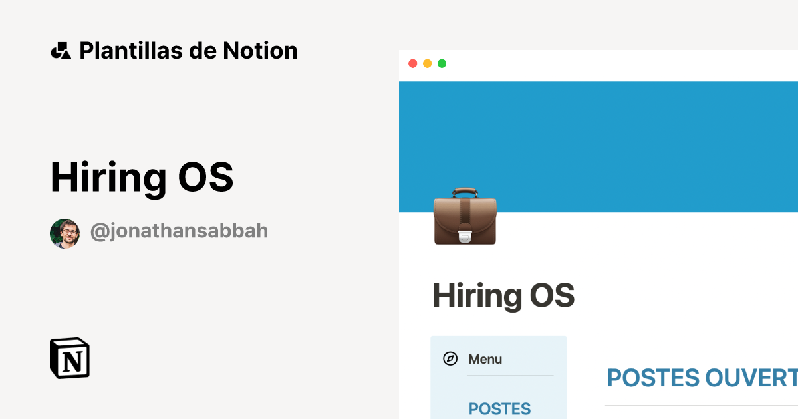Click the Hiring OS page title in preview
Screen dimensions: 798x419
pos(503,295)
